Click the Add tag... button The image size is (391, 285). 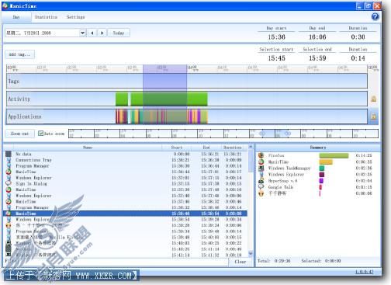pos(19,54)
